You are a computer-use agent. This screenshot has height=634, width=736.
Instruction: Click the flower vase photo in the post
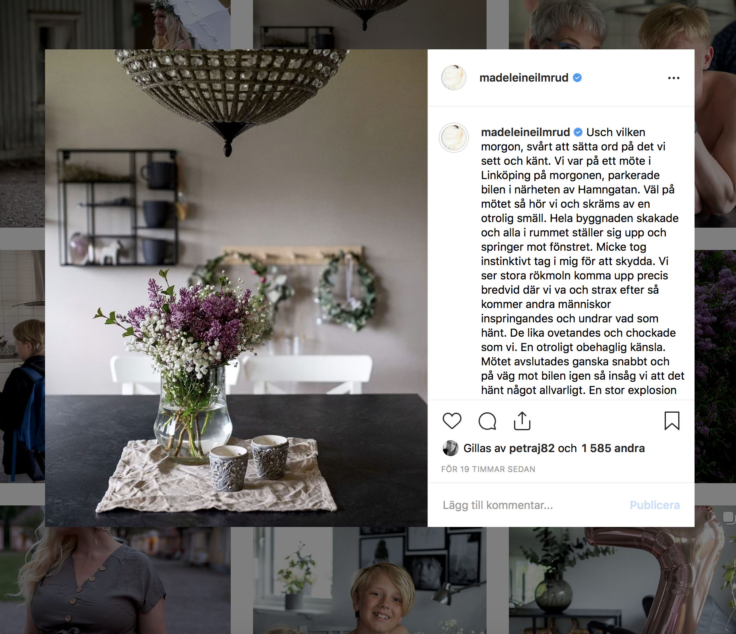(236, 288)
